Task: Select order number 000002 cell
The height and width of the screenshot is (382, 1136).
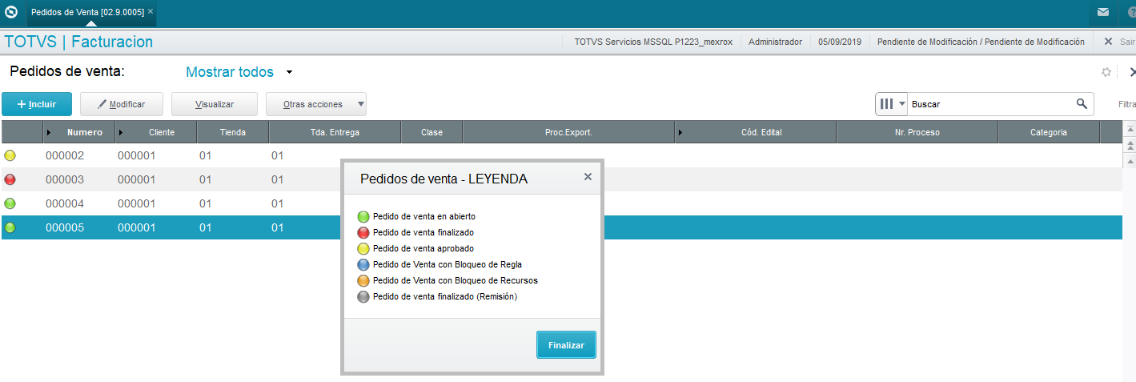Action: tap(65, 155)
